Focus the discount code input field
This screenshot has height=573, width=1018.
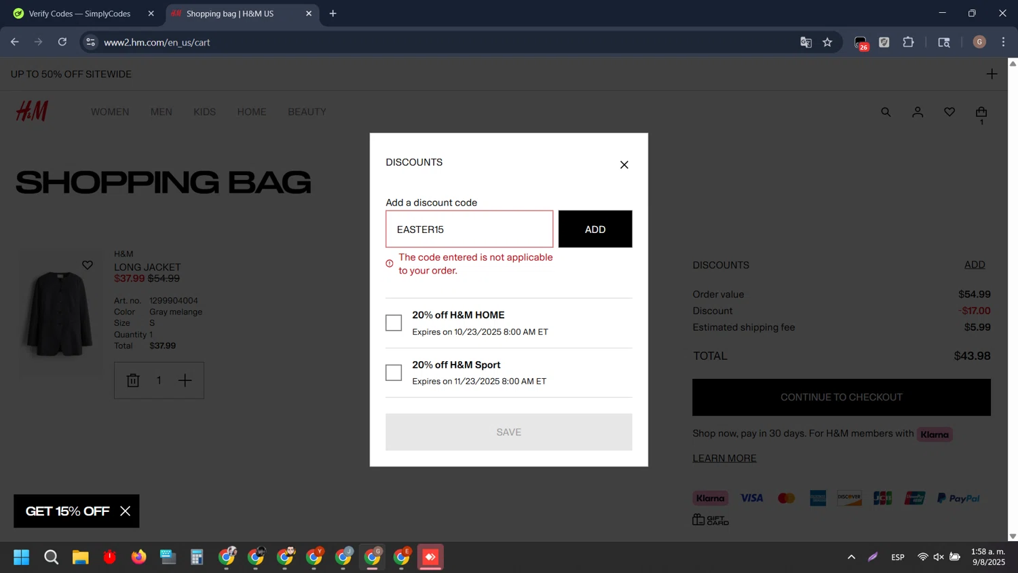pyautogui.click(x=470, y=229)
